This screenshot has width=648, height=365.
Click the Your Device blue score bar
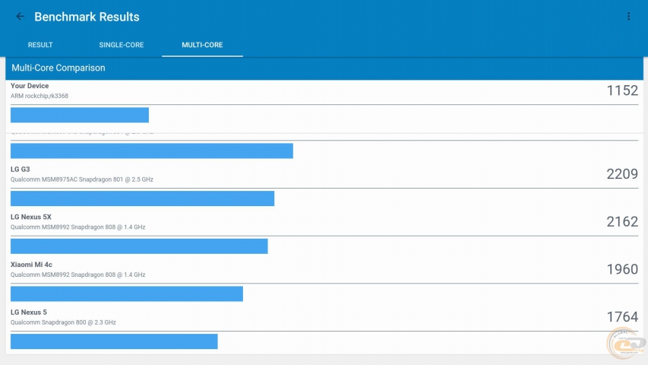(x=80, y=115)
